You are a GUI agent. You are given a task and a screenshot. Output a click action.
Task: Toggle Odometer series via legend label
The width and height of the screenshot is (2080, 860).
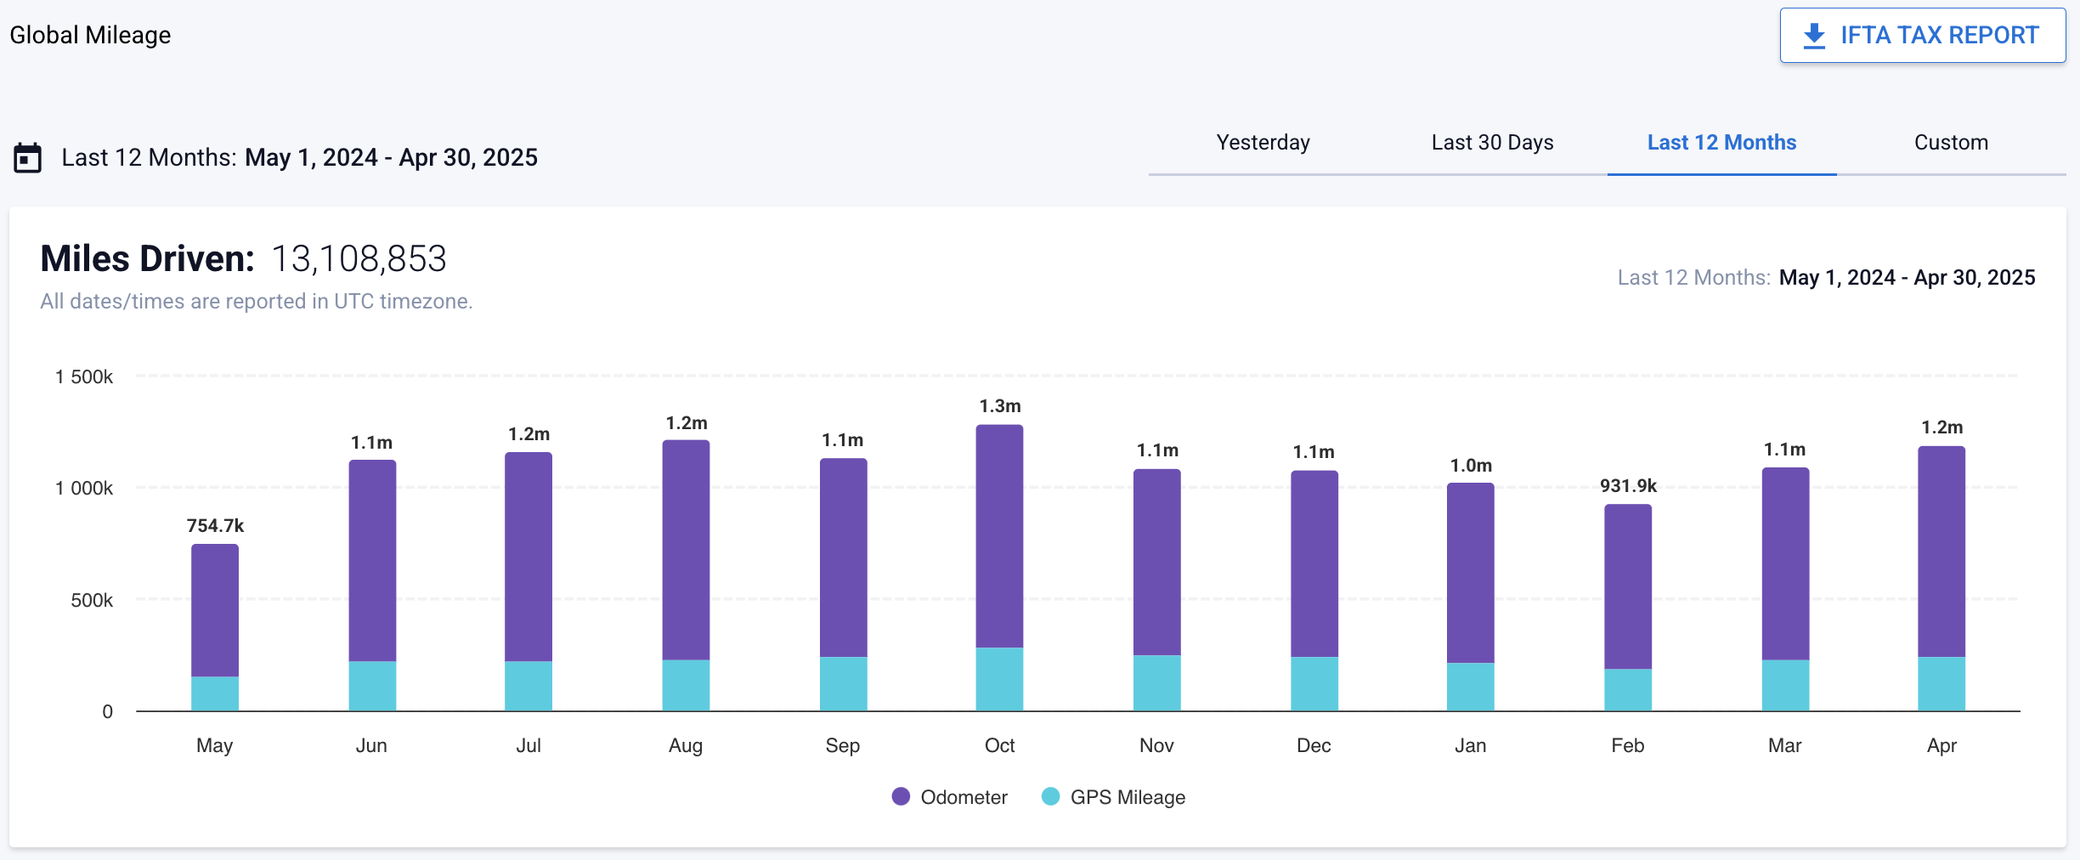tap(964, 797)
